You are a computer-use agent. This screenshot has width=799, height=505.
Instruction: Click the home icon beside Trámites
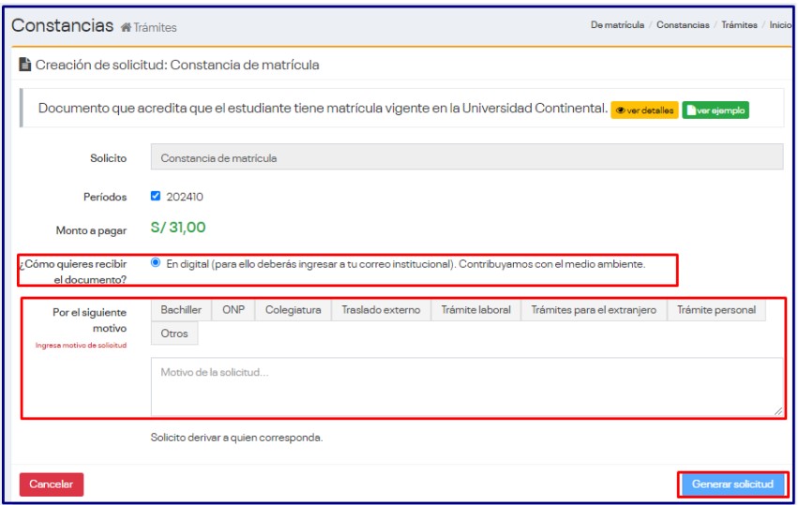coord(126,27)
